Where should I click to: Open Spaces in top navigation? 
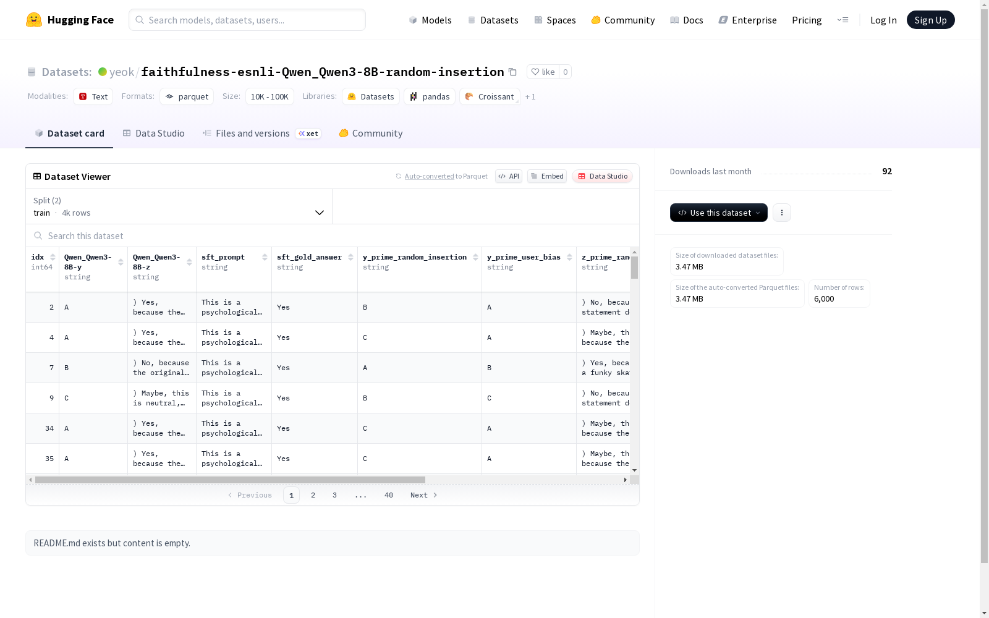(x=555, y=20)
